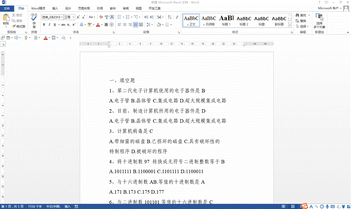Apply the 标题 1 heading style
This screenshot has width=351, height=209.
[226, 20]
